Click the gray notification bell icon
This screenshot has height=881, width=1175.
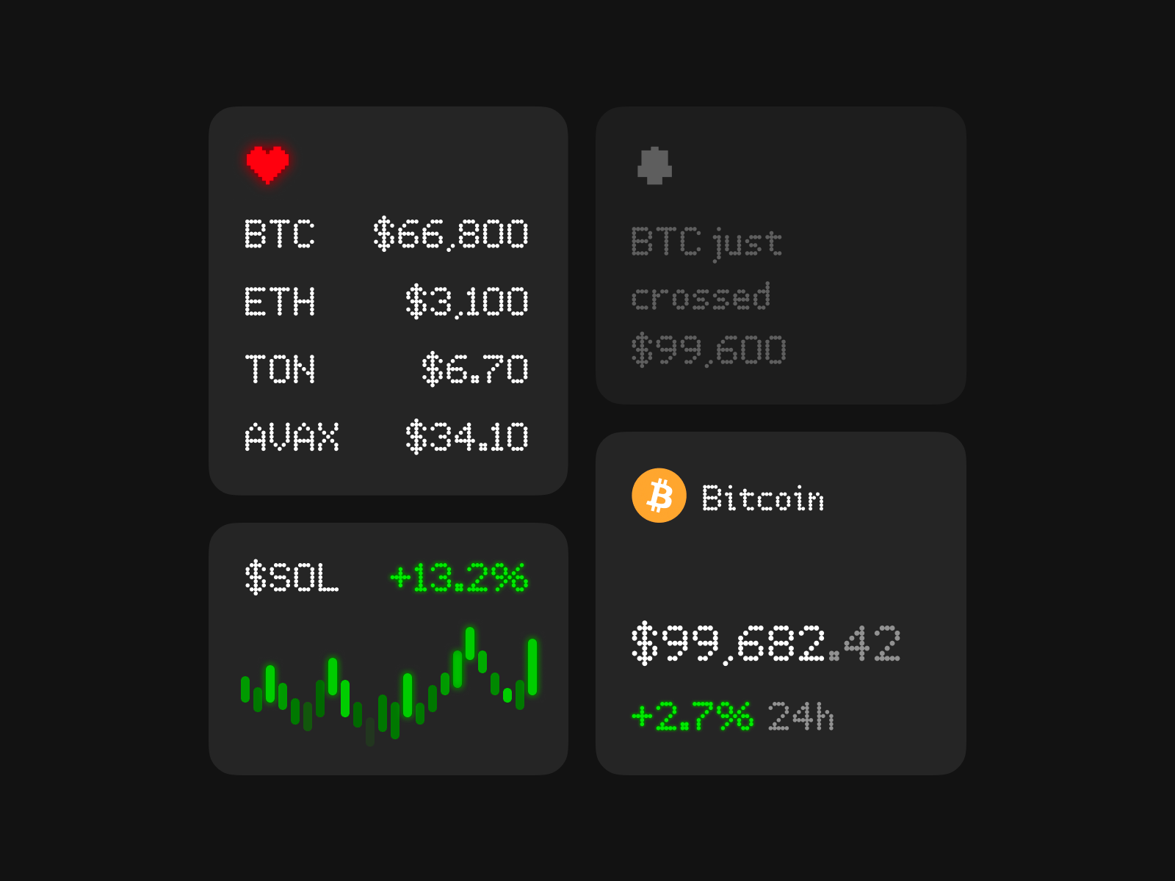(654, 166)
